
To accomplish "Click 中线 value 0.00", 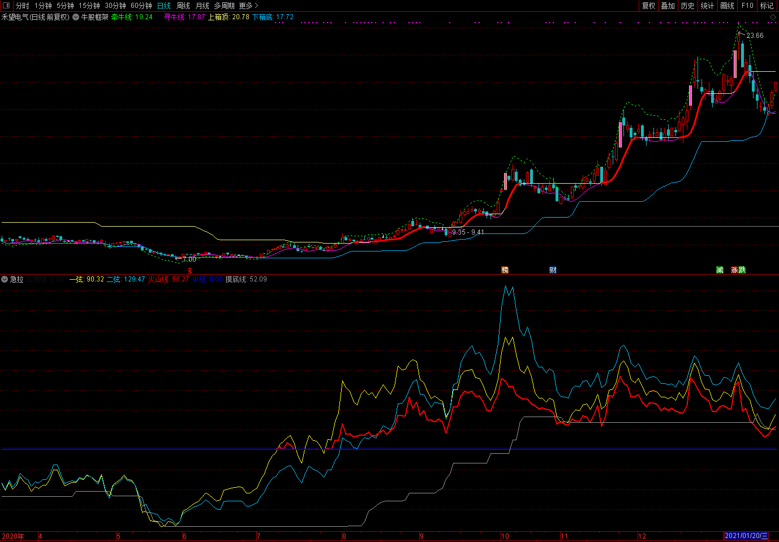I will pos(217,279).
